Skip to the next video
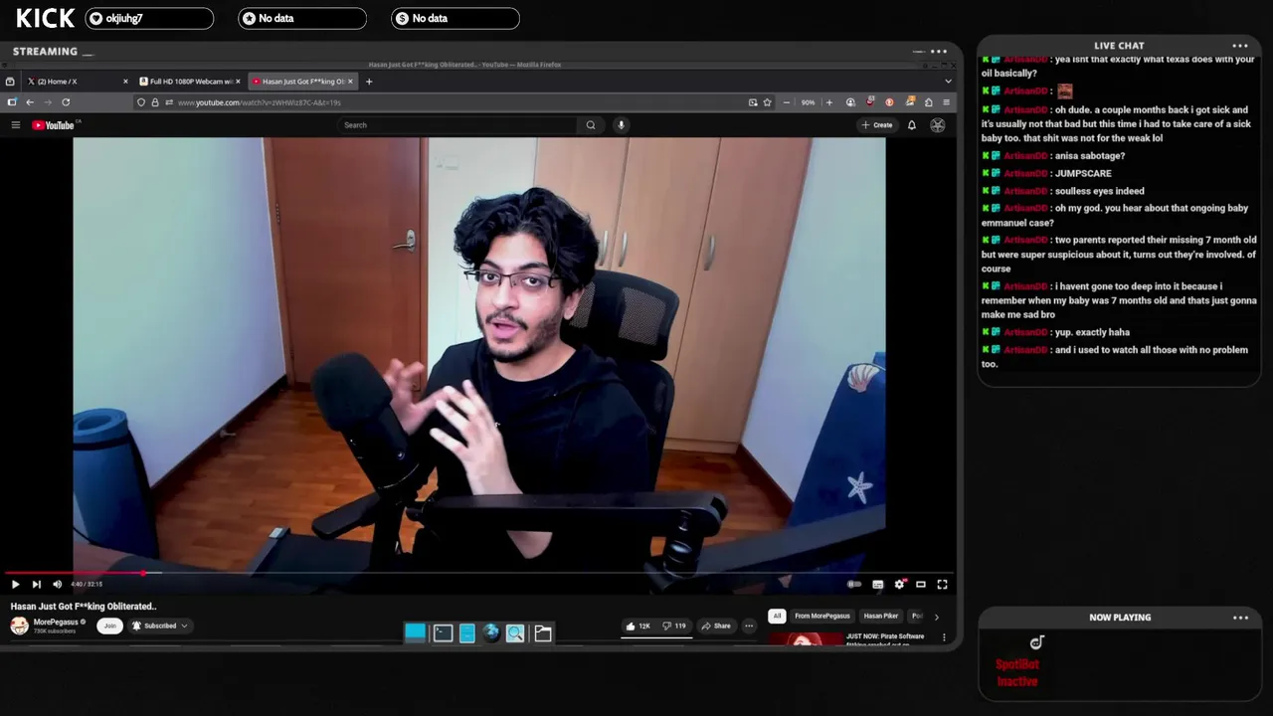 tap(36, 585)
